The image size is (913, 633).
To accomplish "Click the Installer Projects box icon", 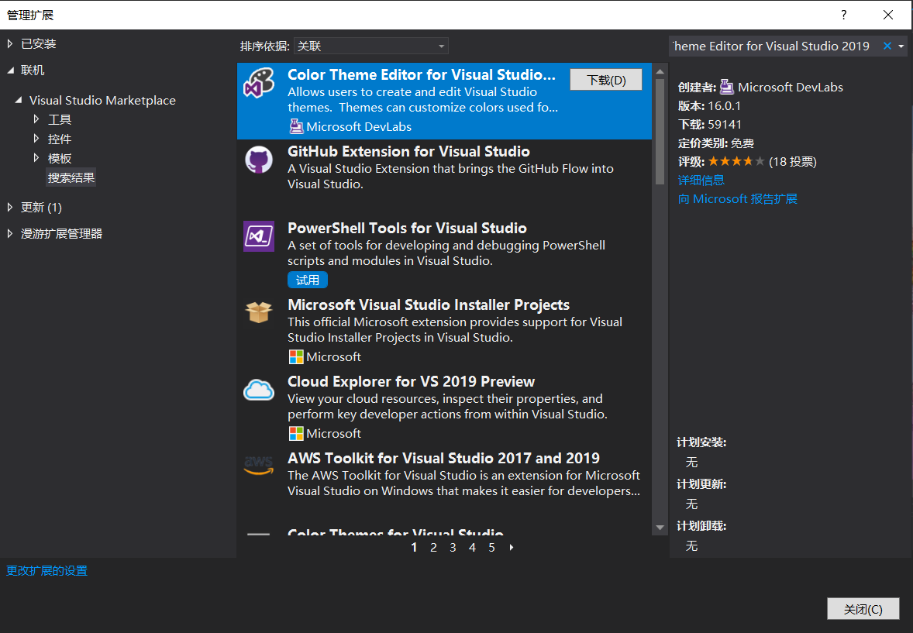I will (259, 312).
